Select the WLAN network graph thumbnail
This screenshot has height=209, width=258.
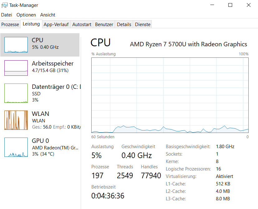pyautogui.click(x=16, y=120)
